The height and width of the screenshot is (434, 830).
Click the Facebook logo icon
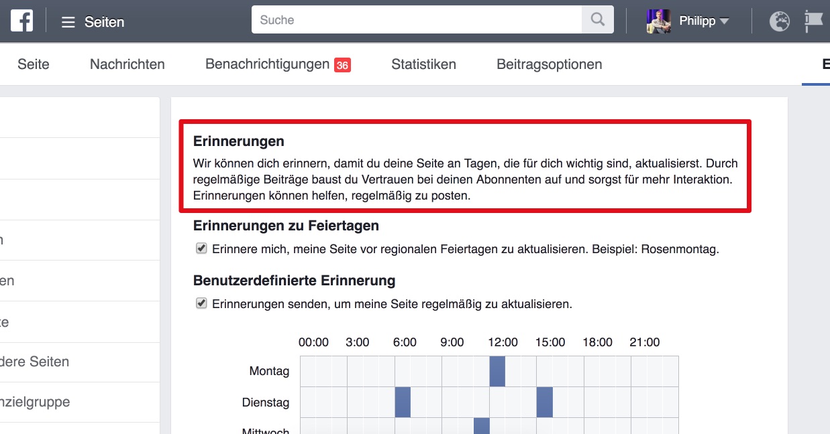(x=21, y=21)
